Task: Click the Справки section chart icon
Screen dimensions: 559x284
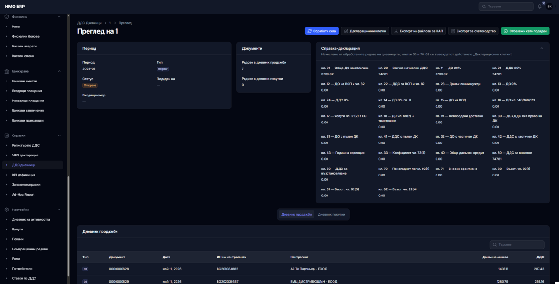Action: tap(7, 135)
